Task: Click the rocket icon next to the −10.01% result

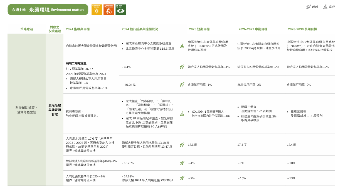Action: tap(182, 85)
